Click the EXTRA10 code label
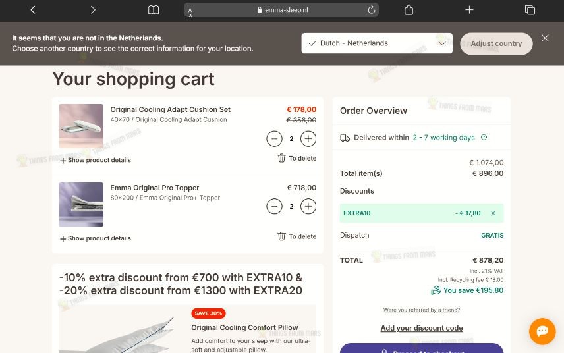This screenshot has width=564, height=353. coord(357,213)
